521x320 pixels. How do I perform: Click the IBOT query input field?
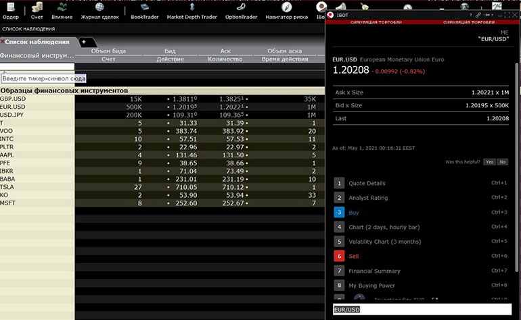(422, 309)
